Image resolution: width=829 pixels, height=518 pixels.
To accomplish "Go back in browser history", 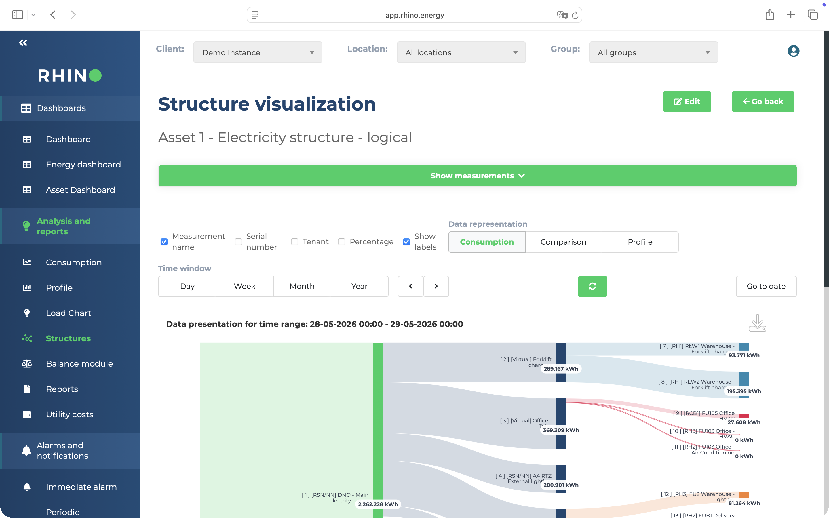I will click(x=53, y=15).
